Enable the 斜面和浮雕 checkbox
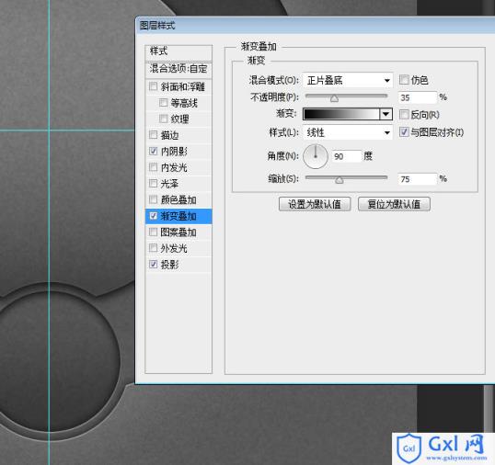This screenshot has height=465, width=495. 153,86
